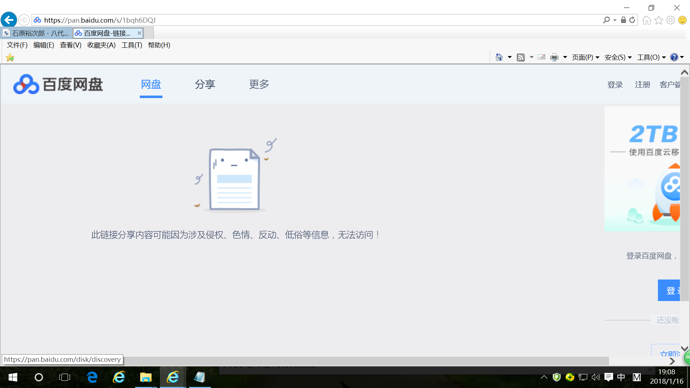Open the 安全(S) dropdown
The width and height of the screenshot is (690, 388).
coord(618,57)
